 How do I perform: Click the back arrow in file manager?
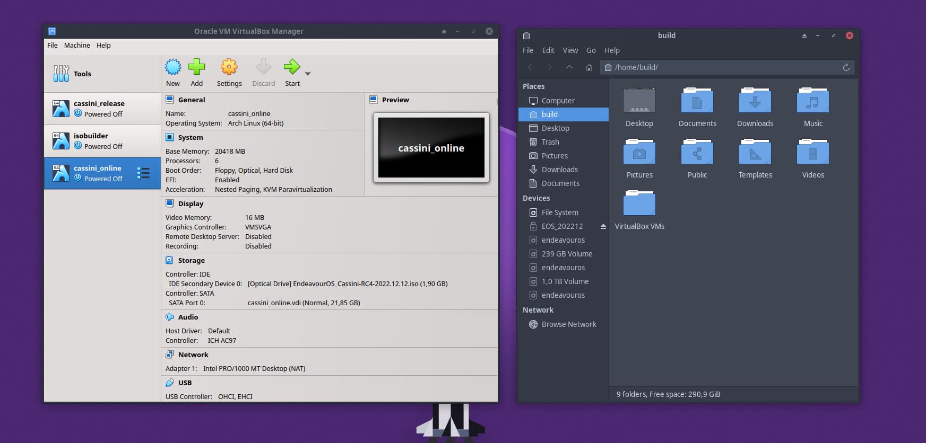(x=530, y=67)
